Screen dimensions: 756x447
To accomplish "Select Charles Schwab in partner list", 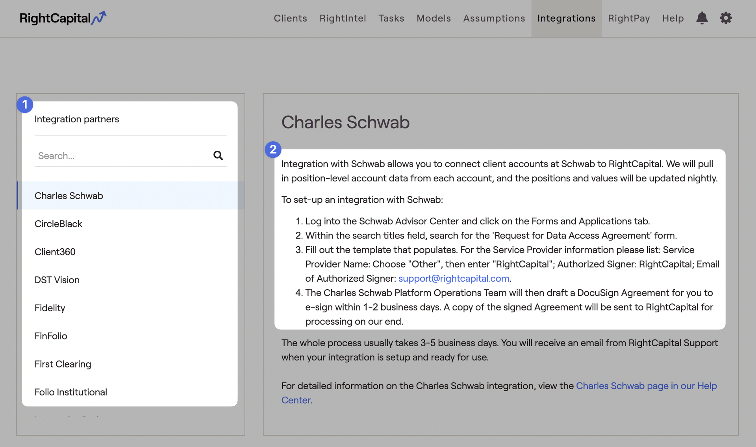I will (130, 196).
